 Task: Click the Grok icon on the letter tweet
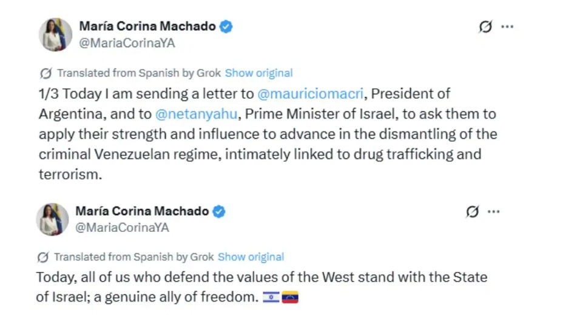(x=485, y=27)
